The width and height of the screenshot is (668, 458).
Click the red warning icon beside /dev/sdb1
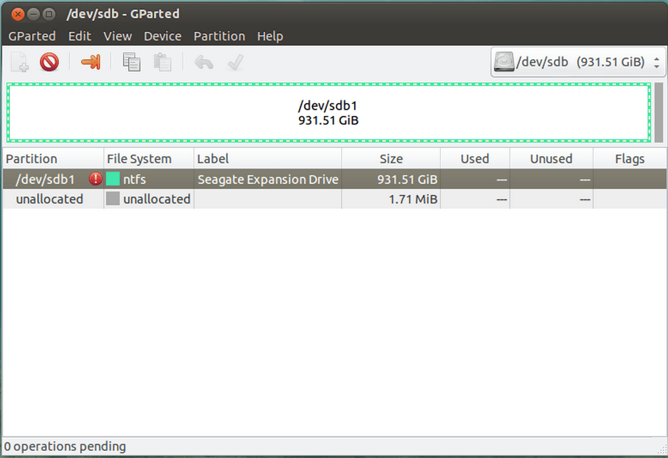pyautogui.click(x=95, y=179)
